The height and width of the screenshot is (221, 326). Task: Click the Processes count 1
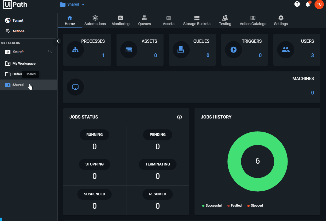click(x=103, y=56)
